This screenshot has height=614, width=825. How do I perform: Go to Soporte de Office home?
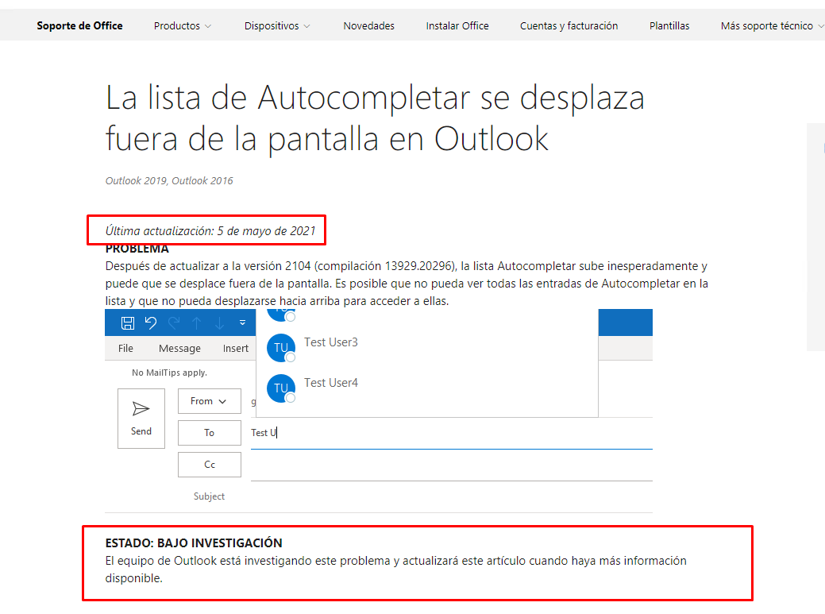click(79, 25)
